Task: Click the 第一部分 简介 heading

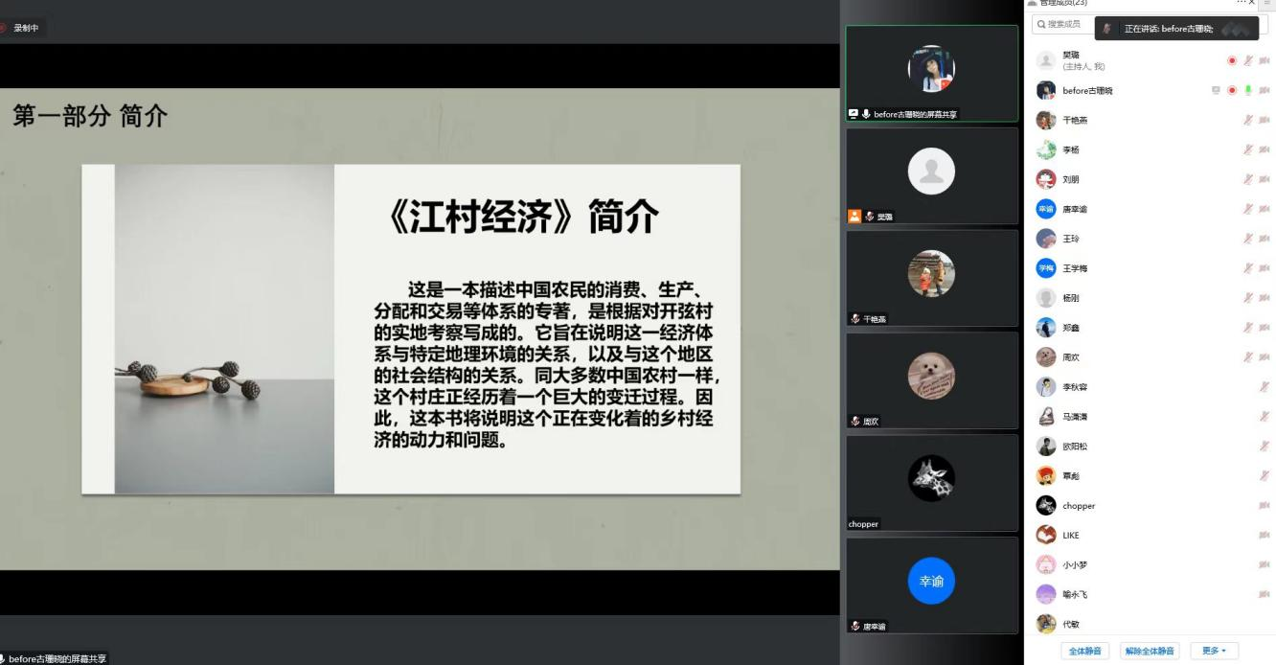Action: (90, 117)
